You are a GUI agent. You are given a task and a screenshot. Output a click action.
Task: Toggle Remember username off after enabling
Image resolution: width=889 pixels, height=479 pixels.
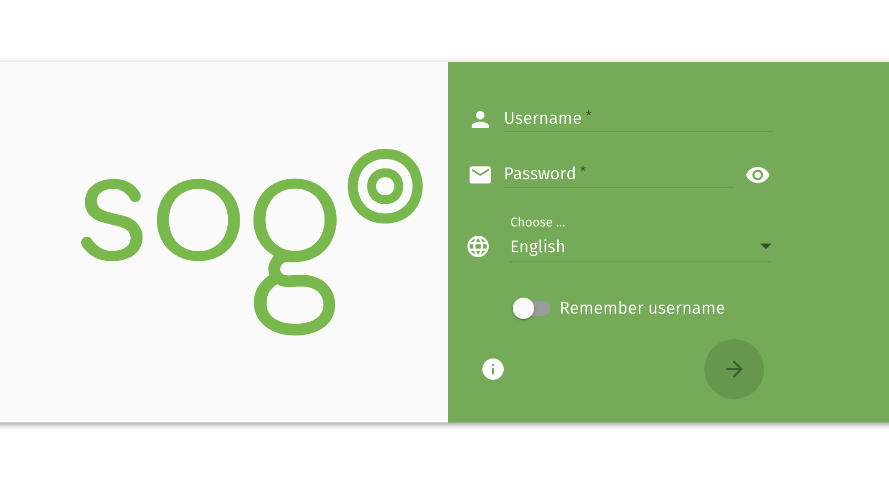(531, 308)
